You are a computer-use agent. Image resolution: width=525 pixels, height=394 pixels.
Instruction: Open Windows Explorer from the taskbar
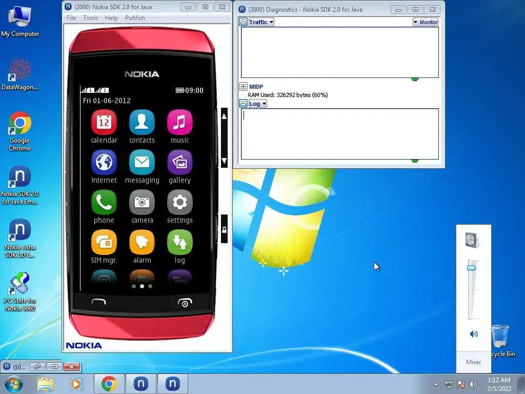pyautogui.click(x=46, y=384)
